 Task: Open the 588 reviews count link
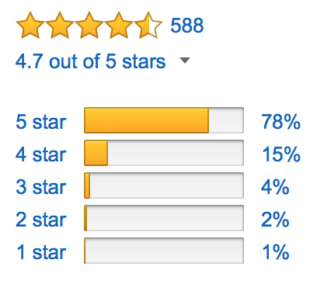[x=187, y=26]
